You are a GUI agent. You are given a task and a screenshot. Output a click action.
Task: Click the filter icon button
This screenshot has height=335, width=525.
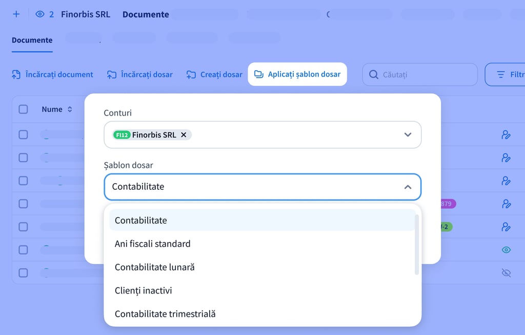point(501,75)
